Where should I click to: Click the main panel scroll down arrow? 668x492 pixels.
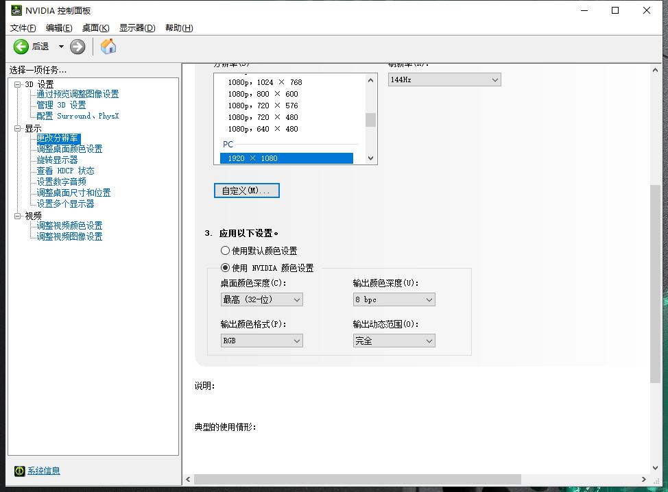[x=655, y=468]
